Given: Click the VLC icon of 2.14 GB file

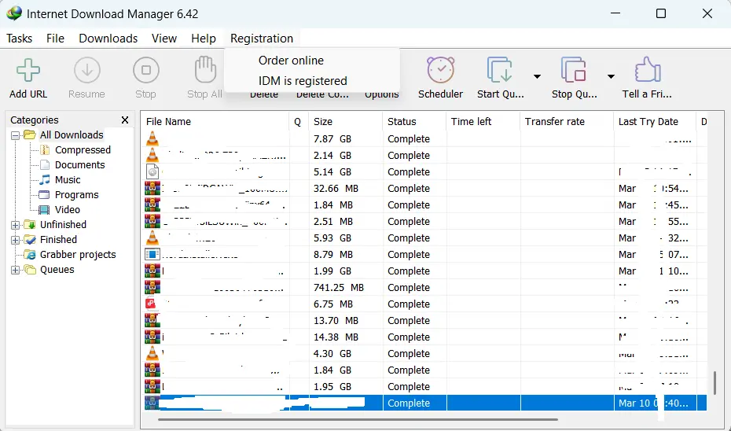Looking at the screenshot, I should 152,155.
